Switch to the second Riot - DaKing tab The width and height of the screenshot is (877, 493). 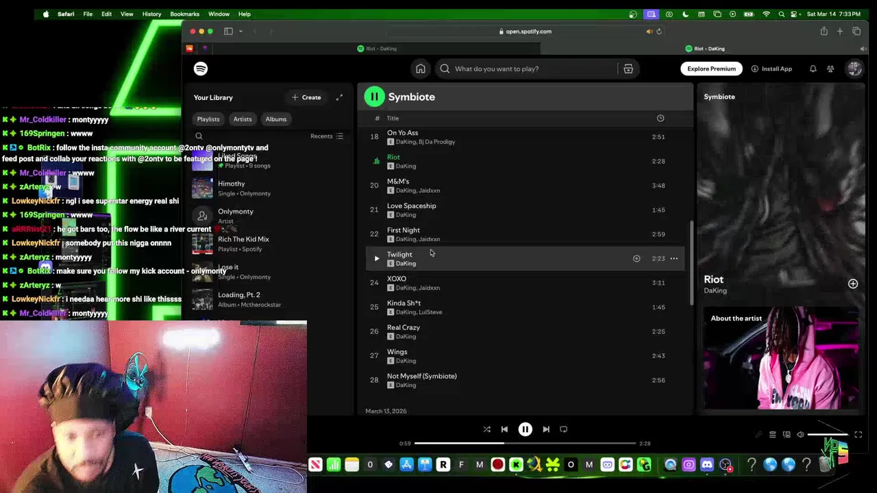point(704,49)
